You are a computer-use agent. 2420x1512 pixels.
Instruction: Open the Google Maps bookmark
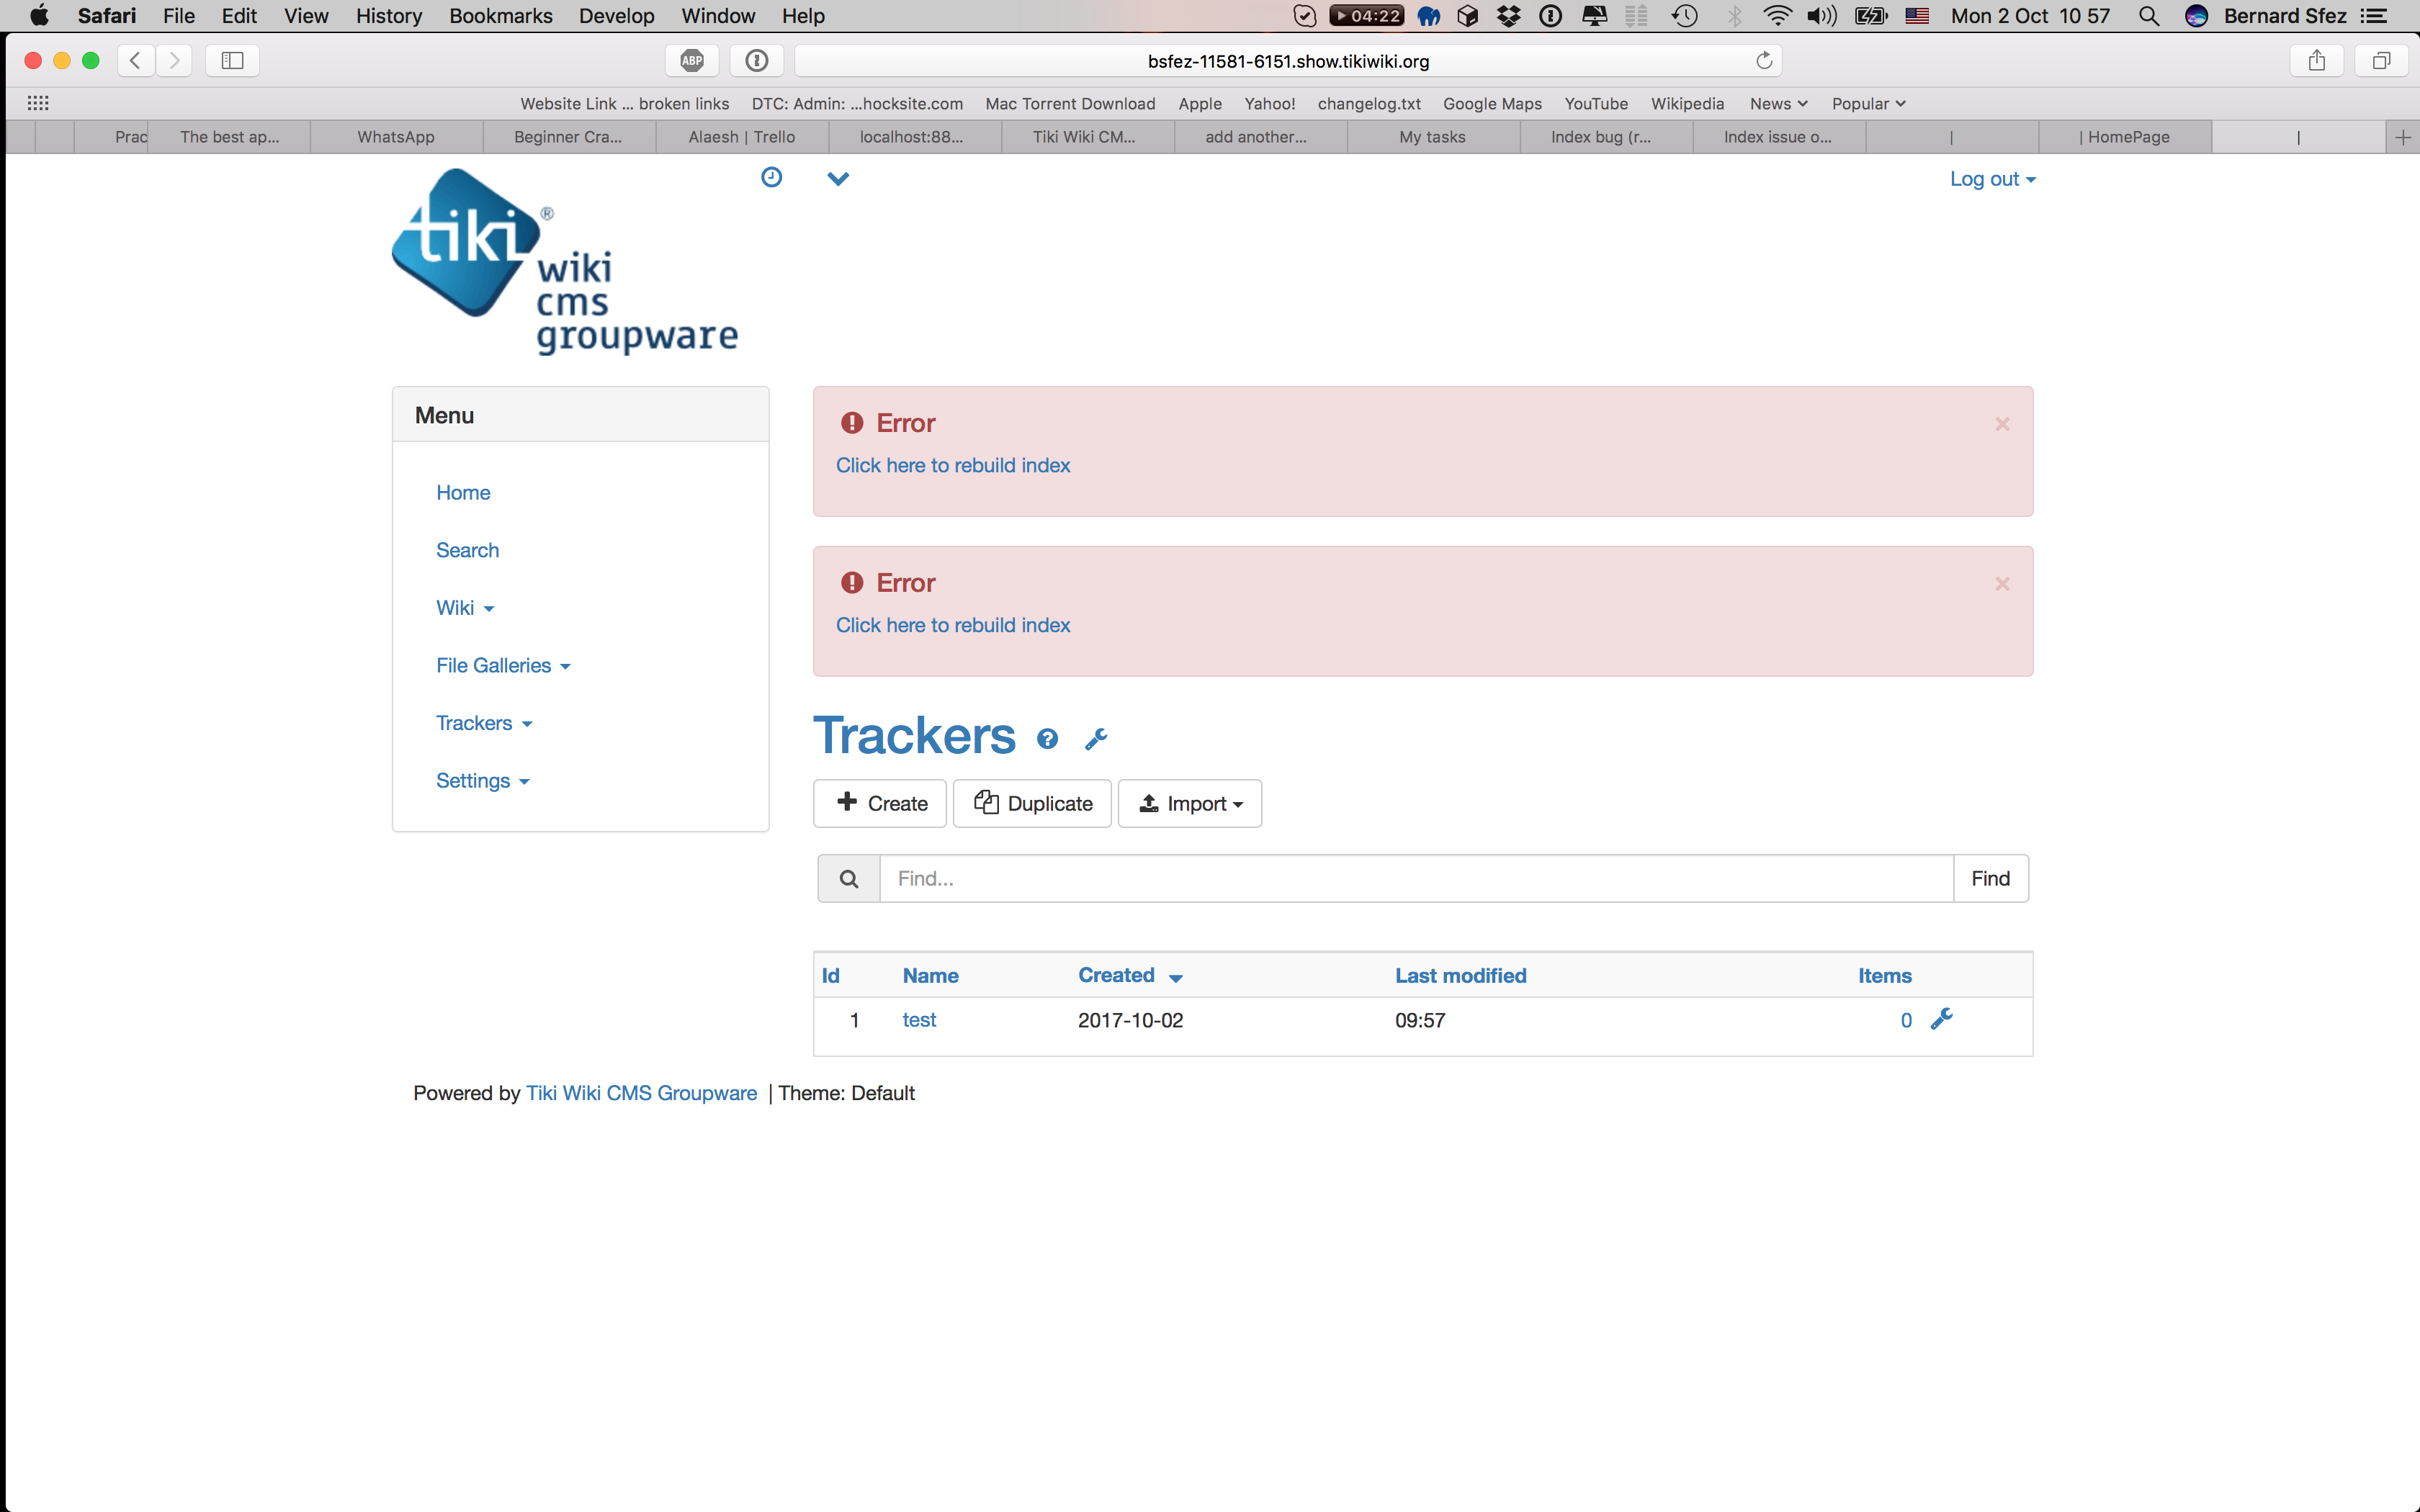(x=1492, y=103)
